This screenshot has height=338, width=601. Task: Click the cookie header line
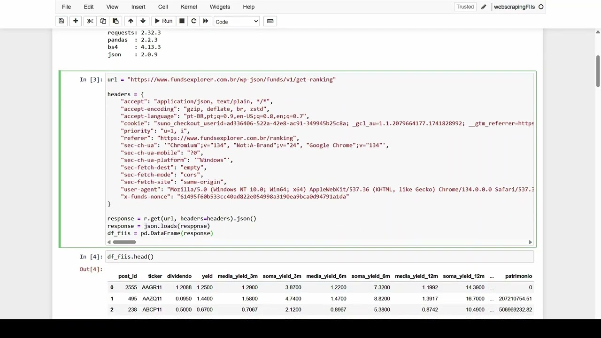tap(327, 123)
